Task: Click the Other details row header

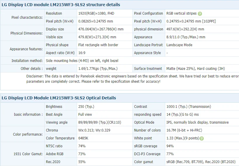Action: [x=32, y=69]
